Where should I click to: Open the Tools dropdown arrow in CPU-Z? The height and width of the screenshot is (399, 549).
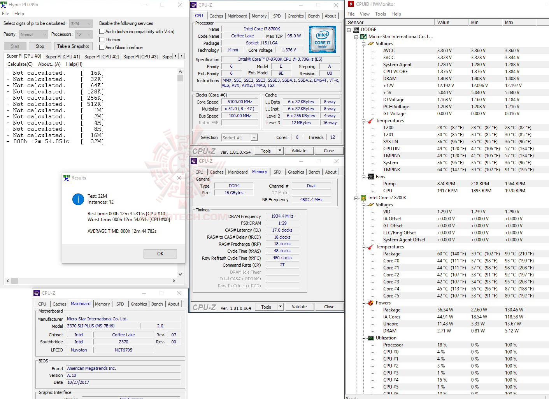pos(280,151)
